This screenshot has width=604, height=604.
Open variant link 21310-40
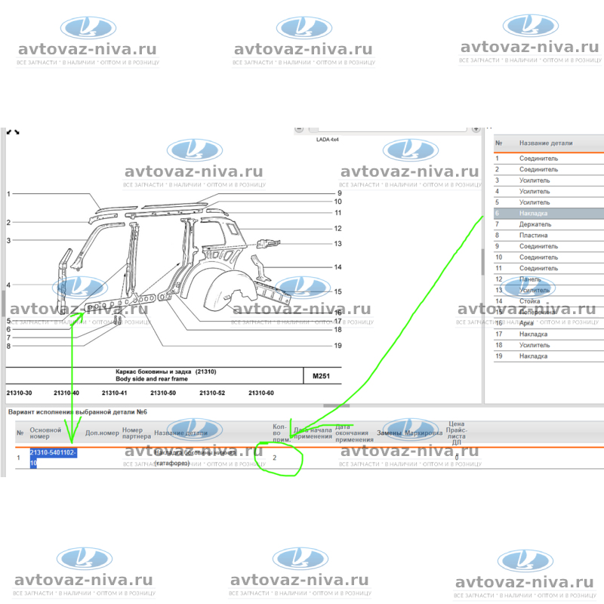tap(66, 393)
